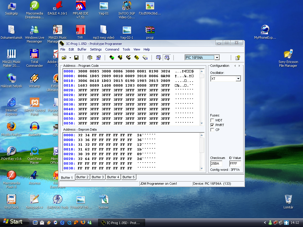Open the View menu
Screen dimensions: 303x227
pyautogui.click(x=137, y=49)
